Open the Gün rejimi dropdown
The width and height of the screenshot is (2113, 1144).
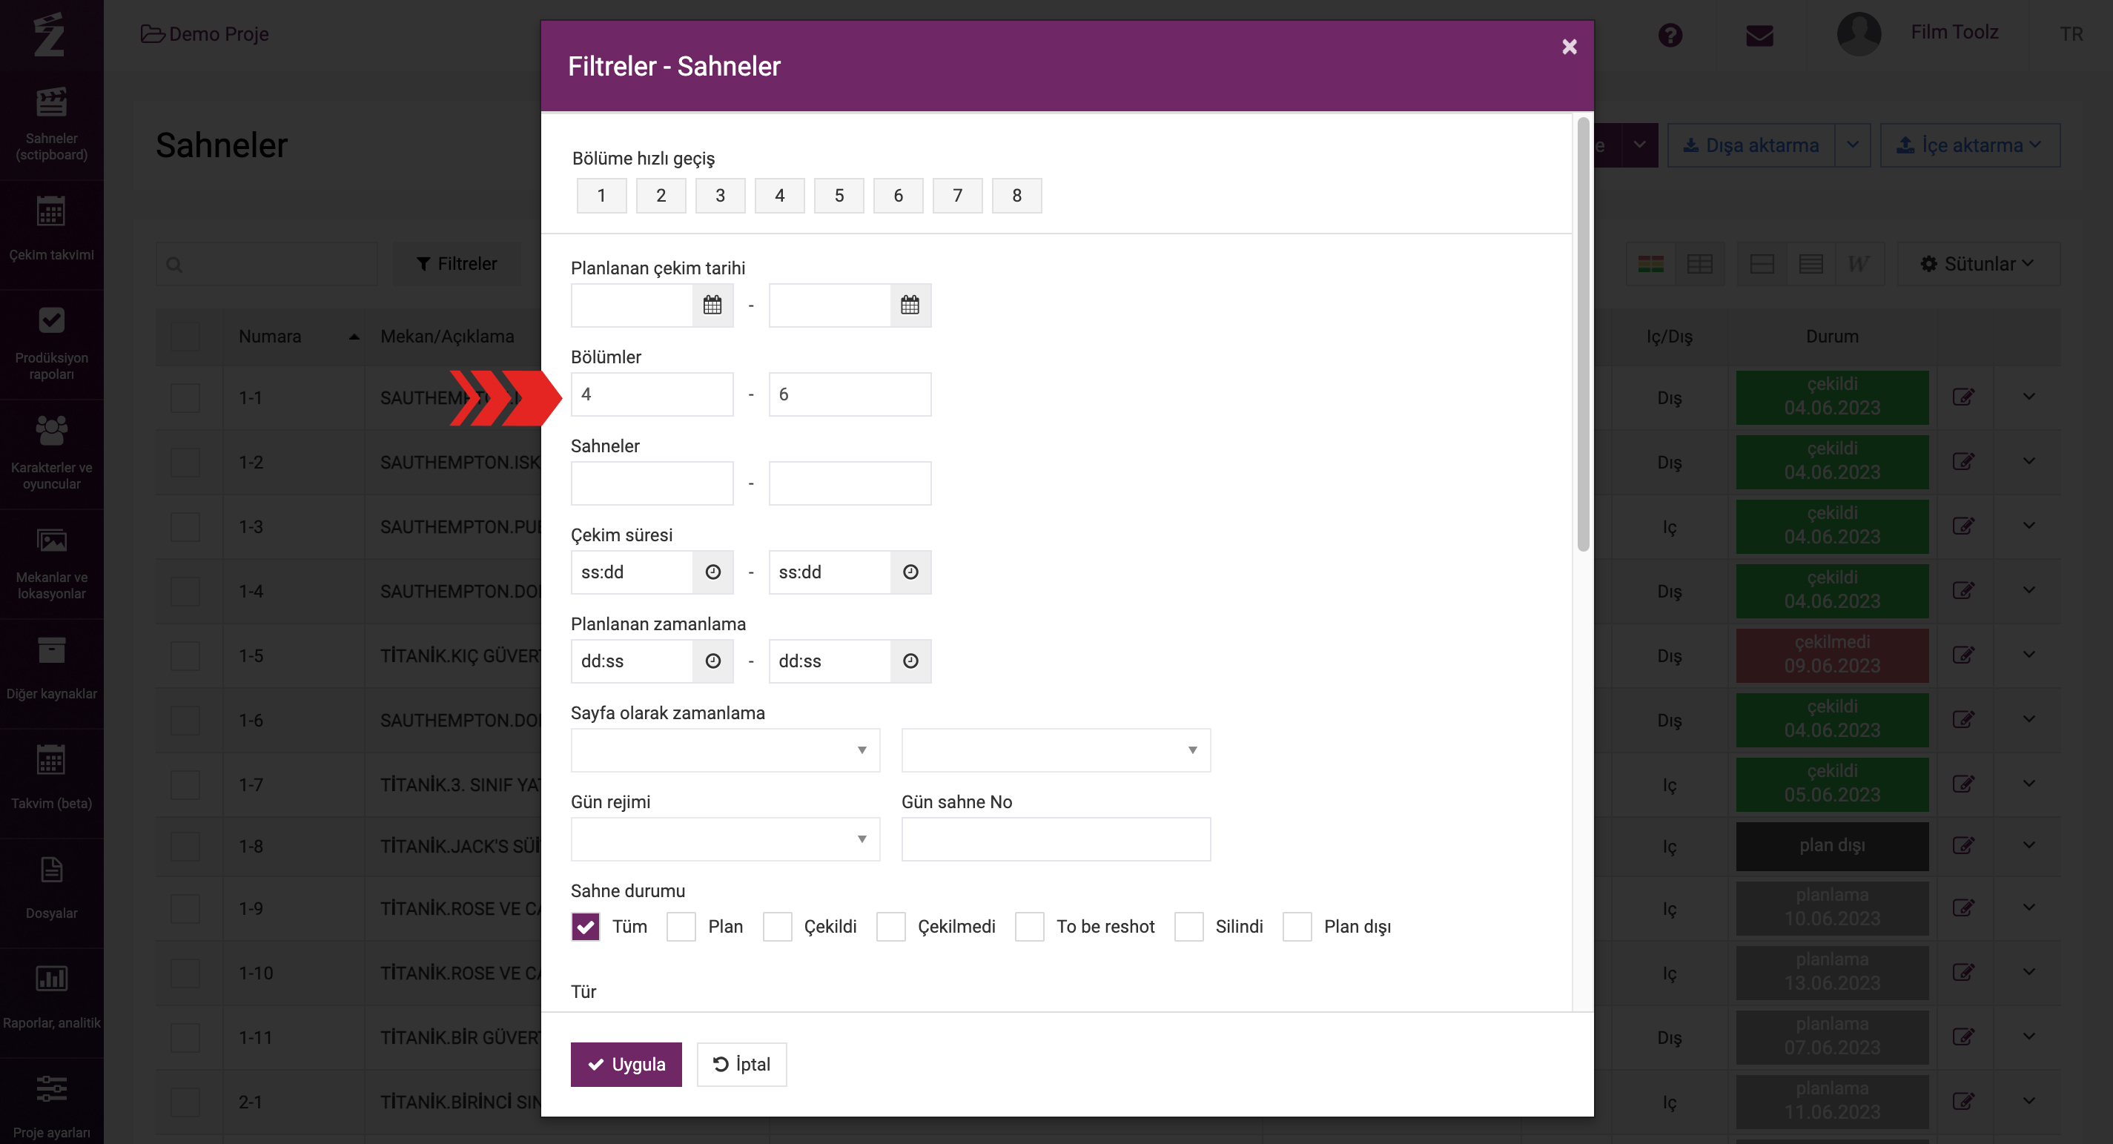(x=725, y=839)
